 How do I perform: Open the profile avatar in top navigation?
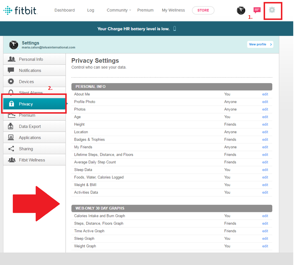(241, 10)
